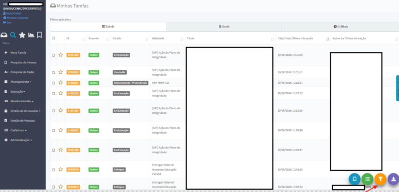Click the KPA MMIP 311 activity text

coord(161,83)
